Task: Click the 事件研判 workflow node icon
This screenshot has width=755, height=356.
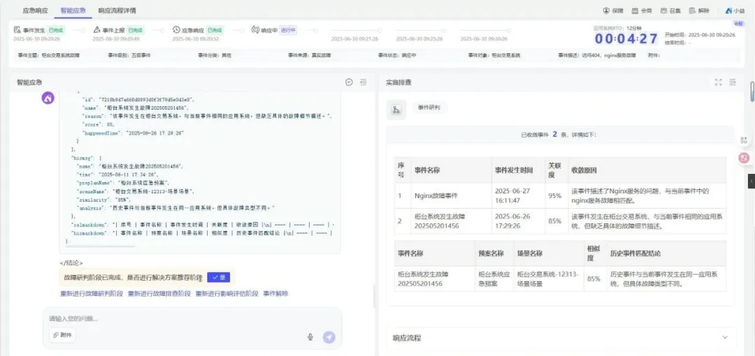Action: (396, 109)
